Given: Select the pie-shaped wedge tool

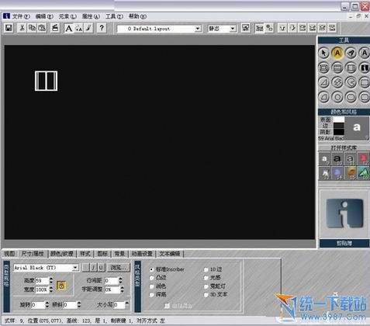Looking at the screenshot, I should 351,82.
